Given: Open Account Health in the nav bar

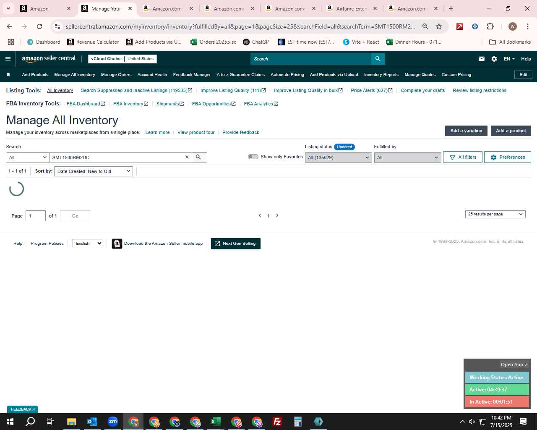Looking at the screenshot, I should 152,75.
